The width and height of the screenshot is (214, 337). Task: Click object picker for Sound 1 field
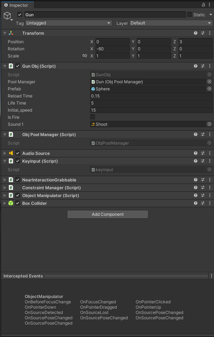point(209,124)
